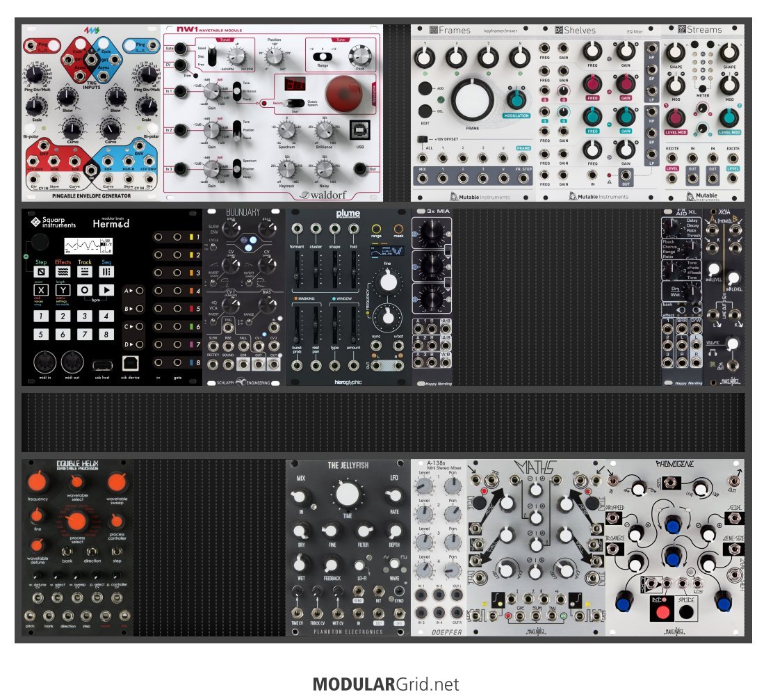This screenshot has height=699, width=773.
Task: Click the NW1 Pitch knob
Action: pos(360,56)
